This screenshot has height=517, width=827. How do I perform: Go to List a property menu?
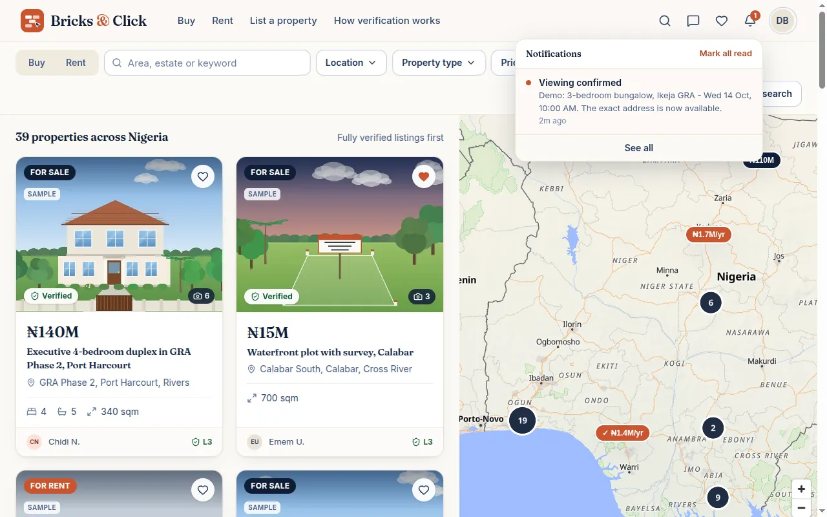coord(284,21)
